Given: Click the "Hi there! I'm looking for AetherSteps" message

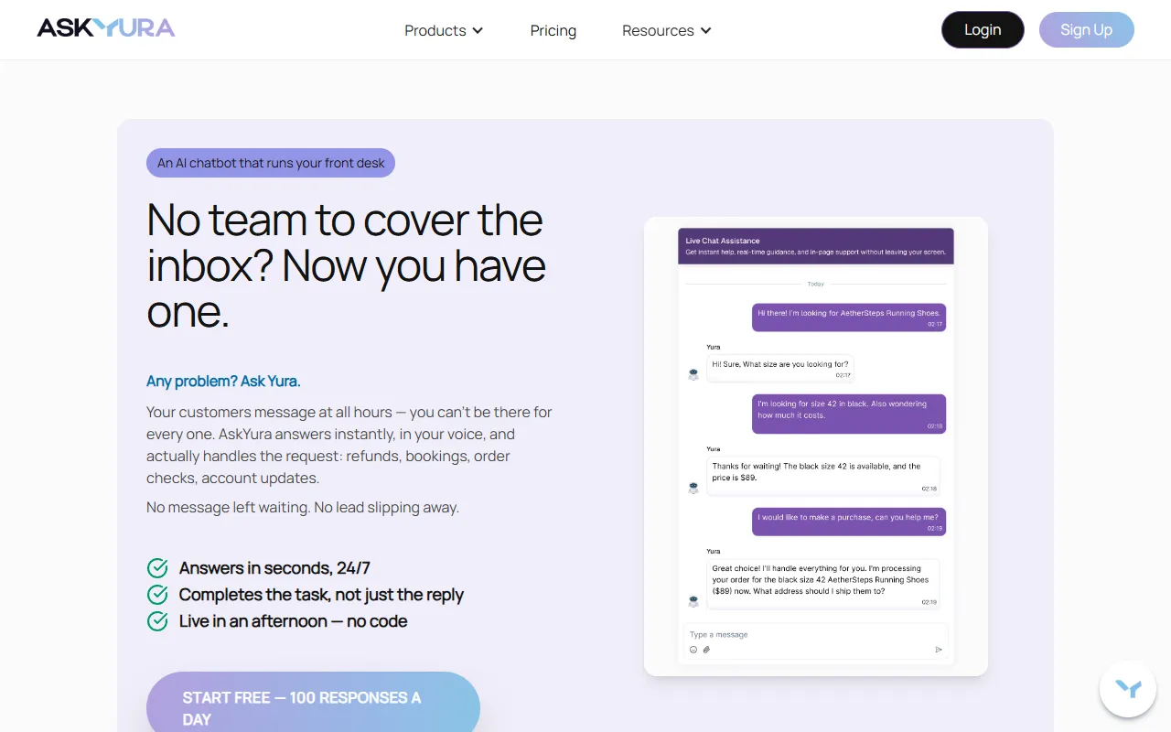Looking at the screenshot, I should pos(849,317).
